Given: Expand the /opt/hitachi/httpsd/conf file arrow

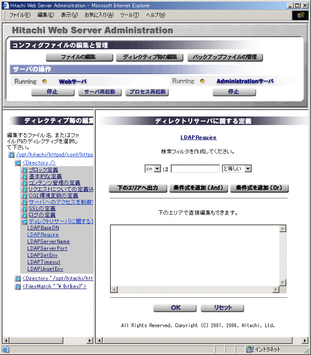Looking at the screenshot, I should [x=11, y=155].
